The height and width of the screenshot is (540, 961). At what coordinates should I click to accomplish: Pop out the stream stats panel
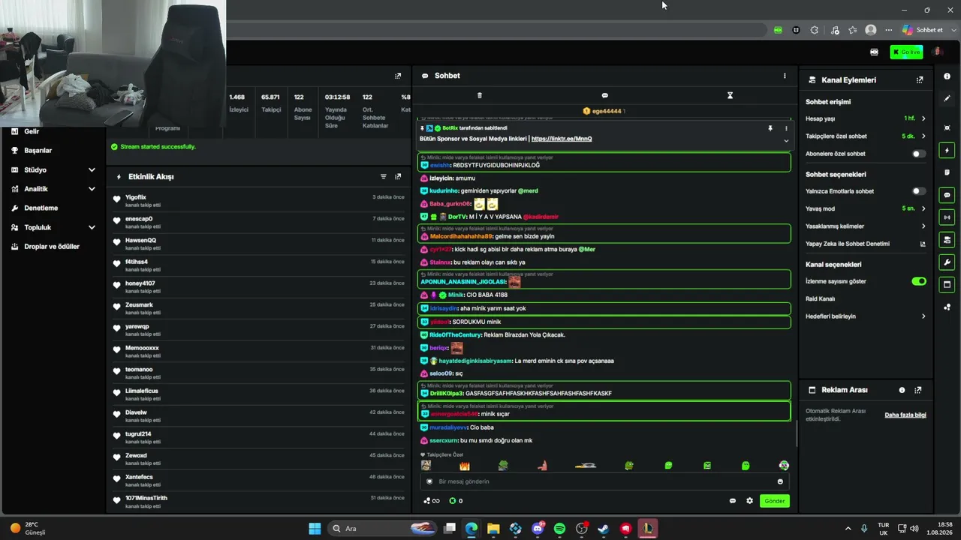(x=398, y=76)
